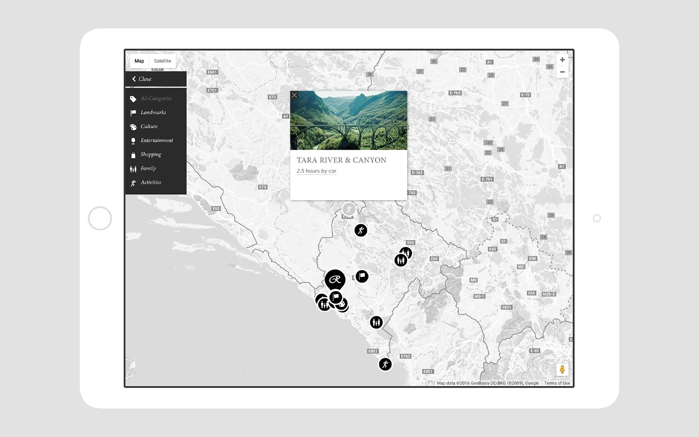
Task: Open the Terms of Use link
Action: coord(557,383)
